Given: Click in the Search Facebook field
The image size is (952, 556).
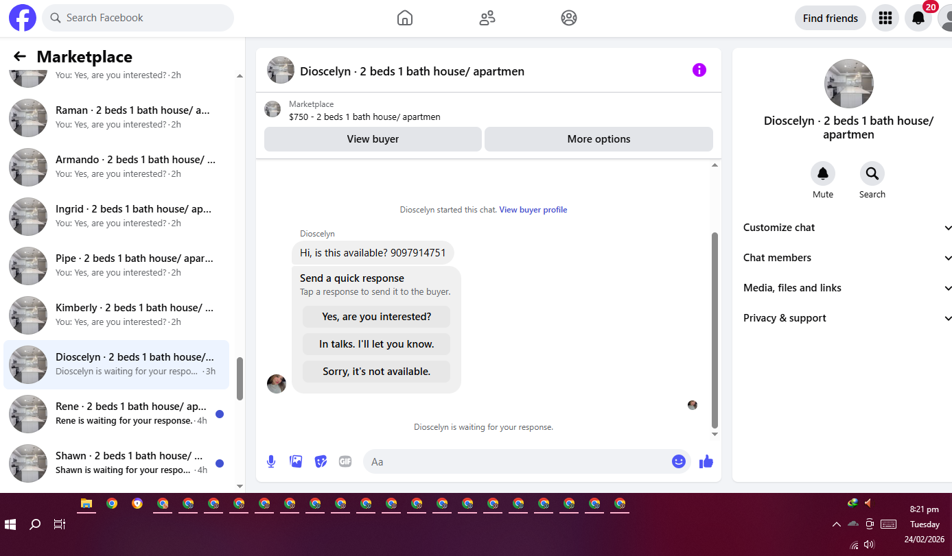Looking at the screenshot, I should click(138, 18).
